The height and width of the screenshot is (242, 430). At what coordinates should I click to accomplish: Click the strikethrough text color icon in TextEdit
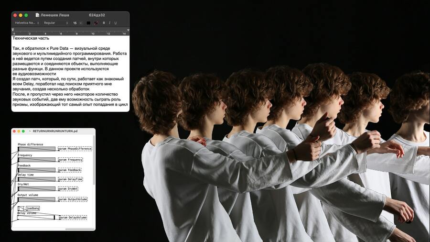click(x=96, y=23)
